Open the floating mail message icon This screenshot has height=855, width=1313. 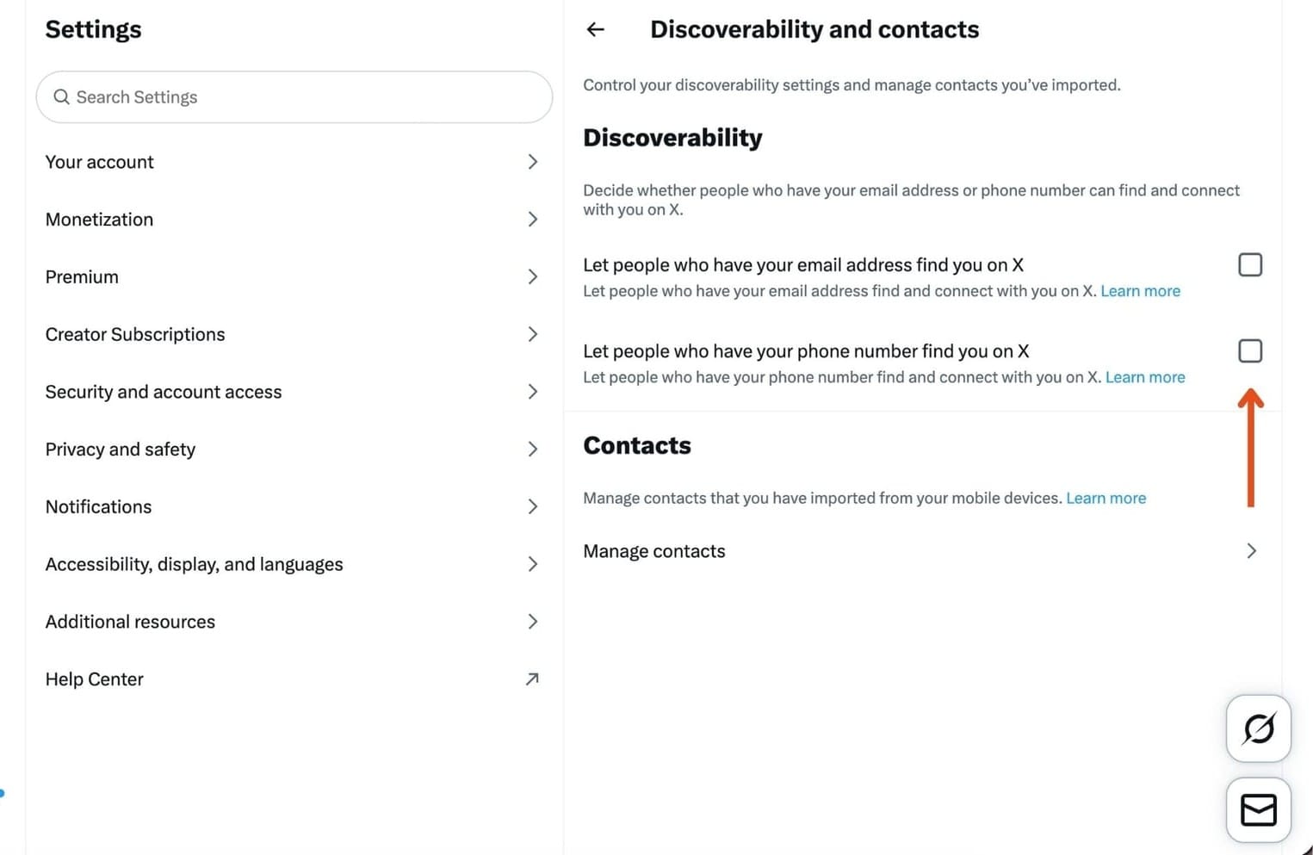[x=1258, y=809]
